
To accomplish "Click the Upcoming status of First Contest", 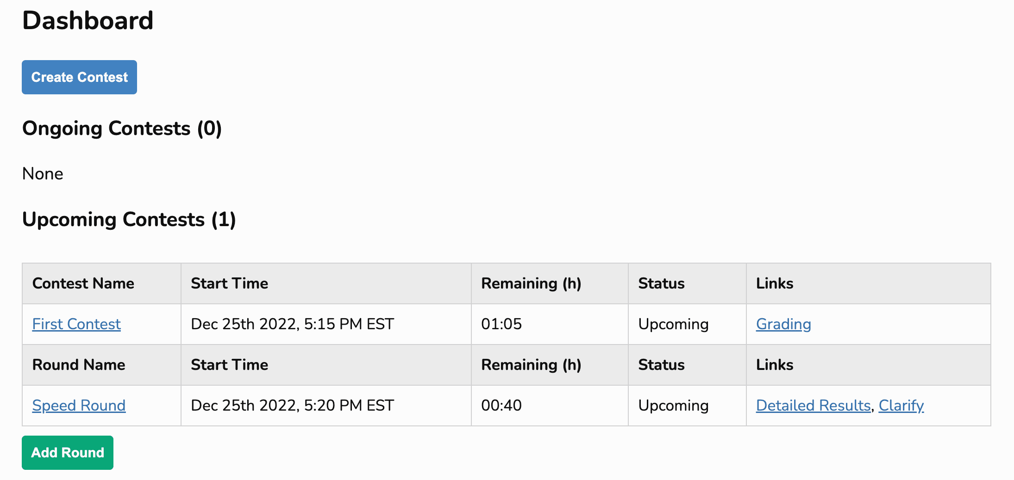I will pos(673,324).
